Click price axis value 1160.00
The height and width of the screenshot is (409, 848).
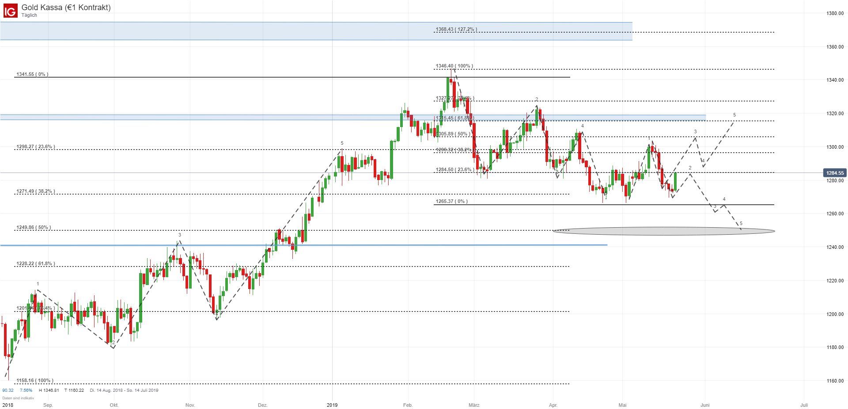(x=835, y=381)
